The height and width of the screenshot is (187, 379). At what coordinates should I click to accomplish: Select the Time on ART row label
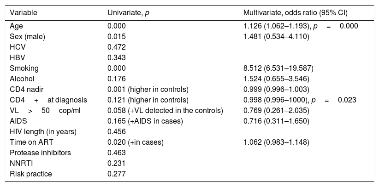(x=30, y=142)
